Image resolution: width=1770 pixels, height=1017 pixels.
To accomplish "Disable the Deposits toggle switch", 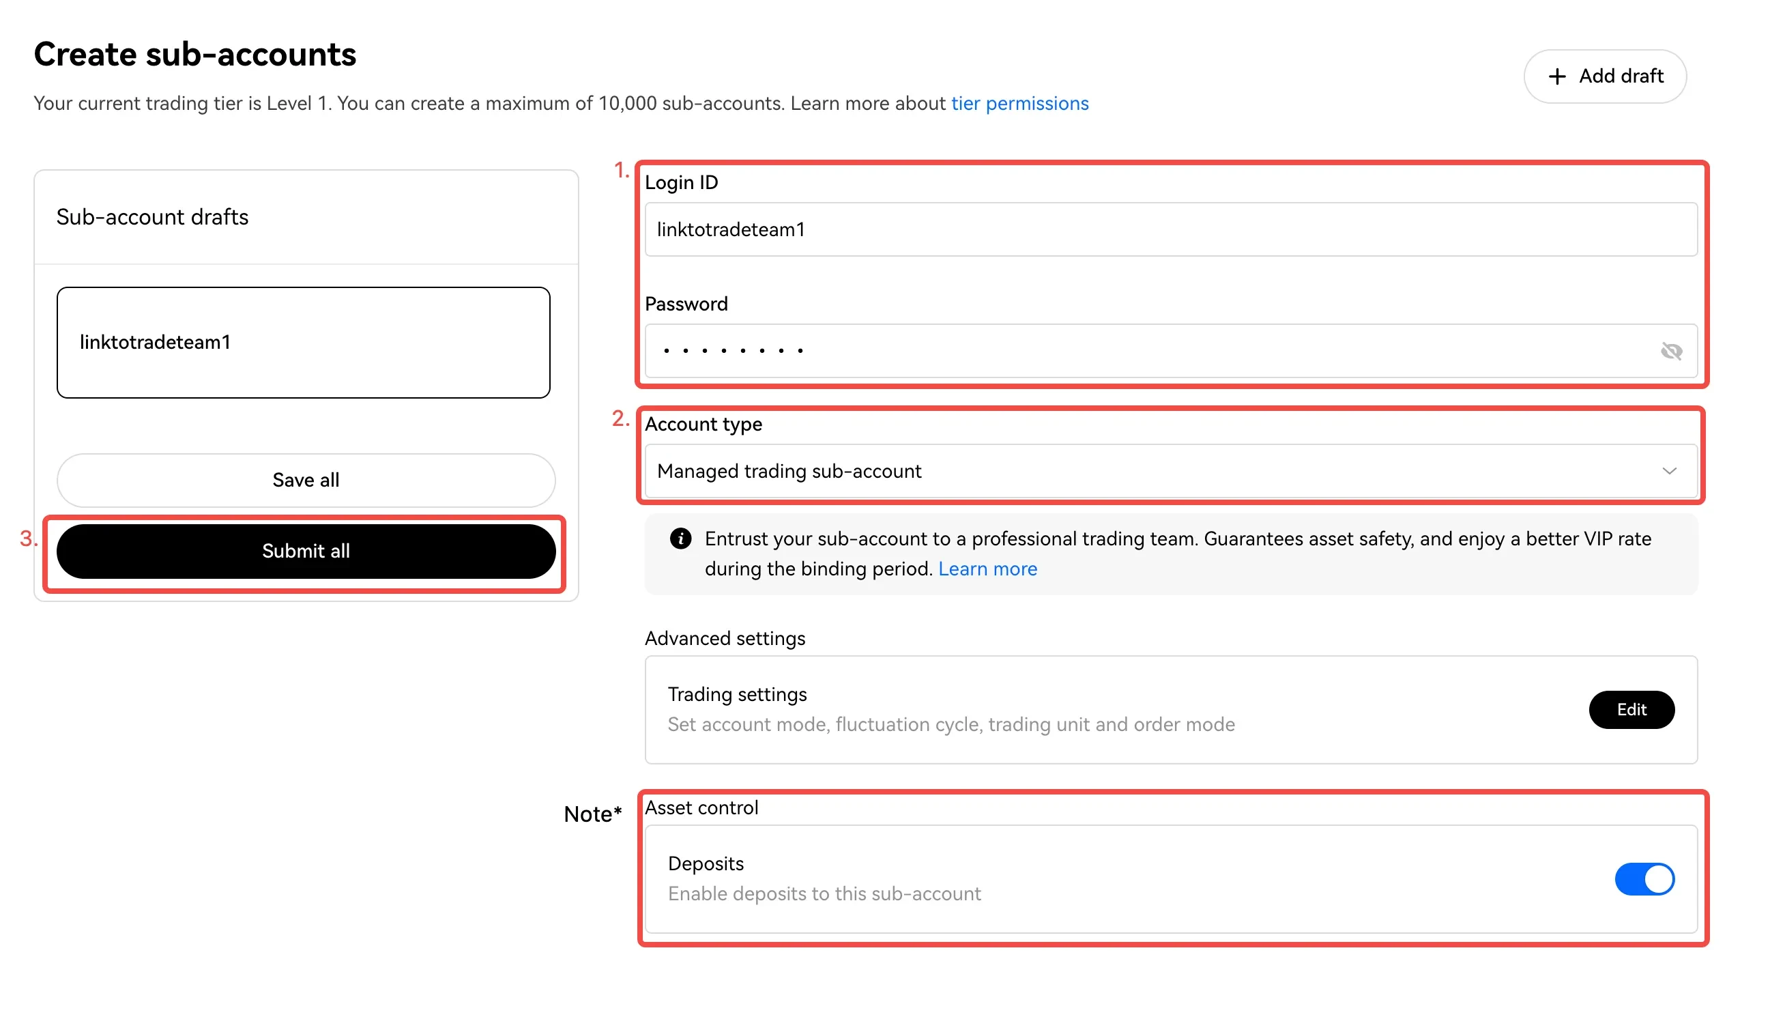I will tap(1644, 878).
